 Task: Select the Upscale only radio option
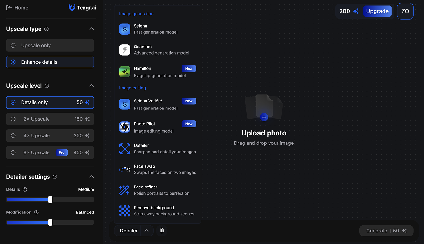point(50,45)
